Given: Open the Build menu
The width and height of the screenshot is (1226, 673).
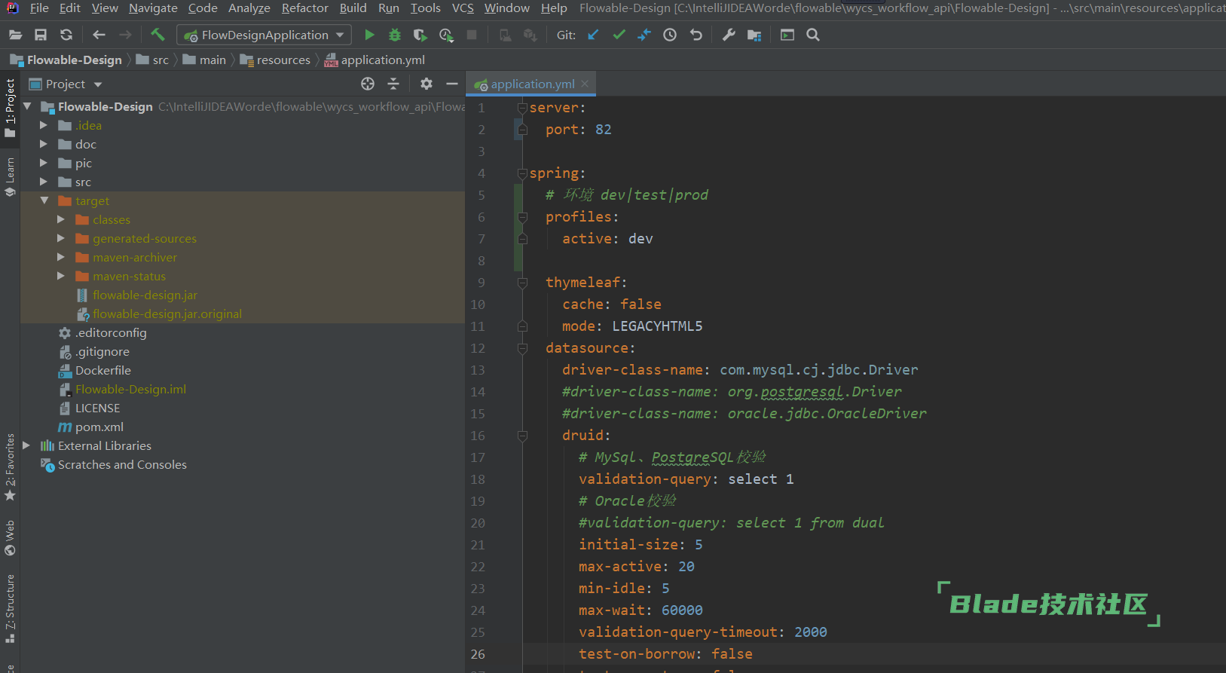Looking at the screenshot, I should pyautogui.click(x=353, y=8).
